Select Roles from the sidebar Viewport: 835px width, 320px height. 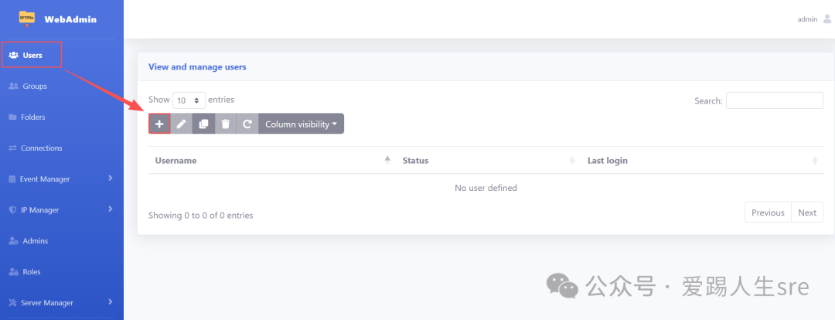[x=31, y=272]
